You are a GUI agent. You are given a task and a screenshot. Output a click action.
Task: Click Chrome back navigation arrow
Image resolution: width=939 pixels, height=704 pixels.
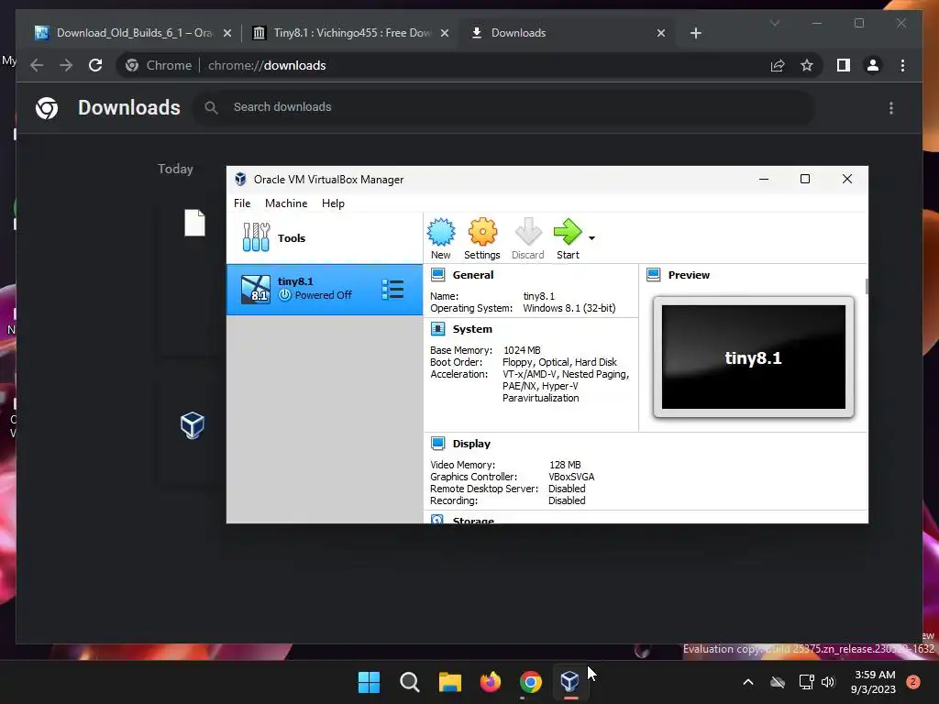pos(37,65)
